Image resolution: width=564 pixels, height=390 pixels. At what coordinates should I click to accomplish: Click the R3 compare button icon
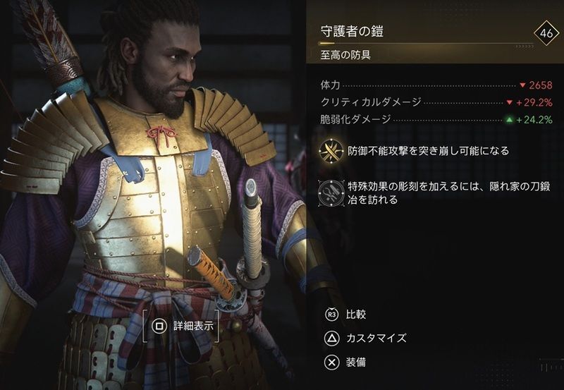coord(331,315)
